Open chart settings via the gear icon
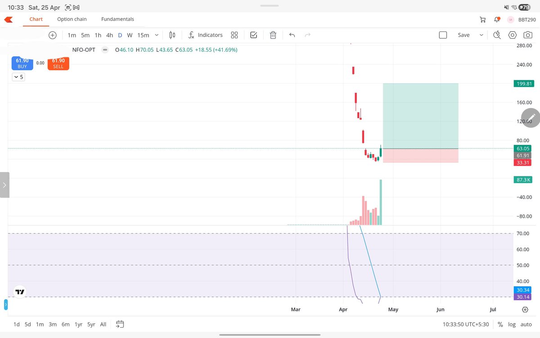540x338 pixels. [x=512, y=35]
